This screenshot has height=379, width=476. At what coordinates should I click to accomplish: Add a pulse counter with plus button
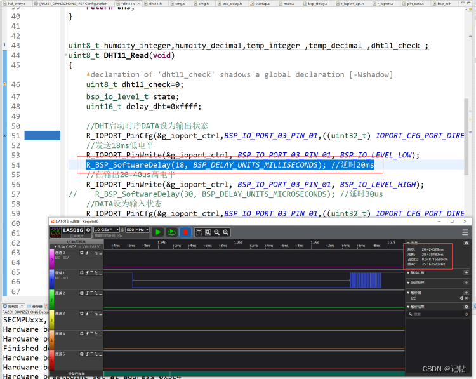click(x=466, y=273)
